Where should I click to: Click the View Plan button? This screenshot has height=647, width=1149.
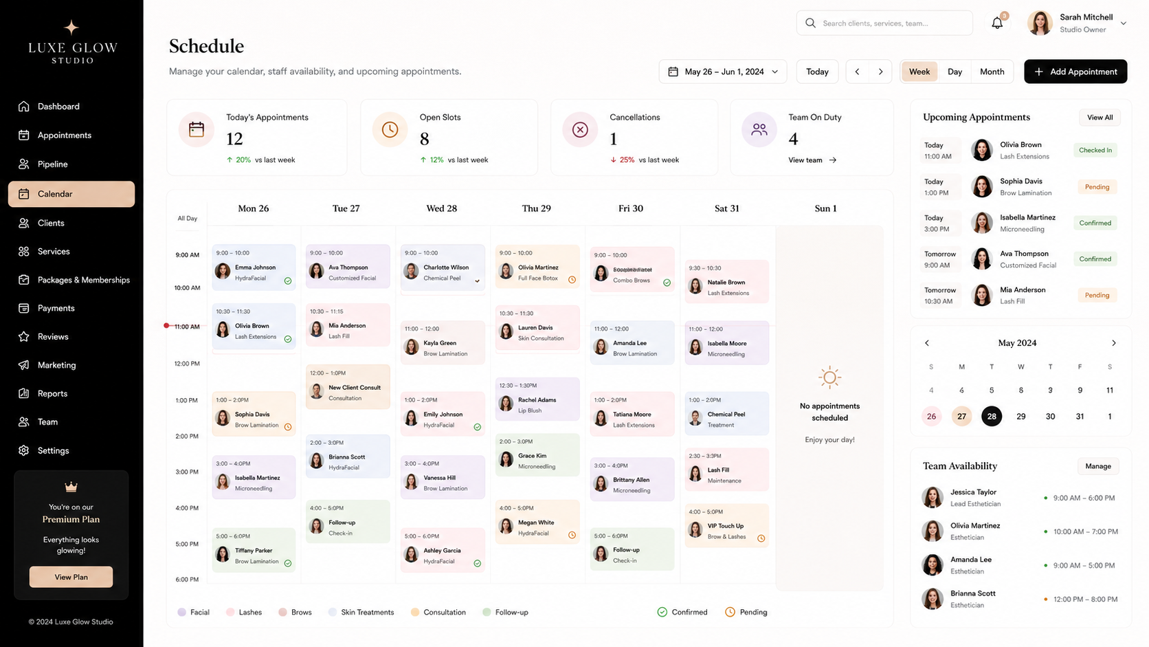71,577
